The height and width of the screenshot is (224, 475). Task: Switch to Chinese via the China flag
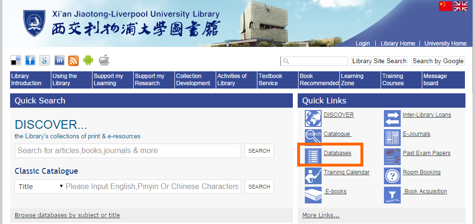click(445, 6)
